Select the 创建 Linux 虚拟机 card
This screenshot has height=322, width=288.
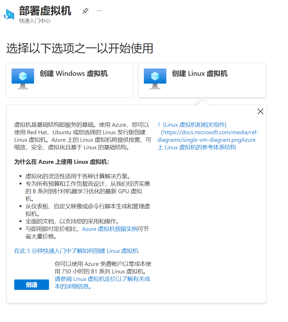[x=202, y=80]
